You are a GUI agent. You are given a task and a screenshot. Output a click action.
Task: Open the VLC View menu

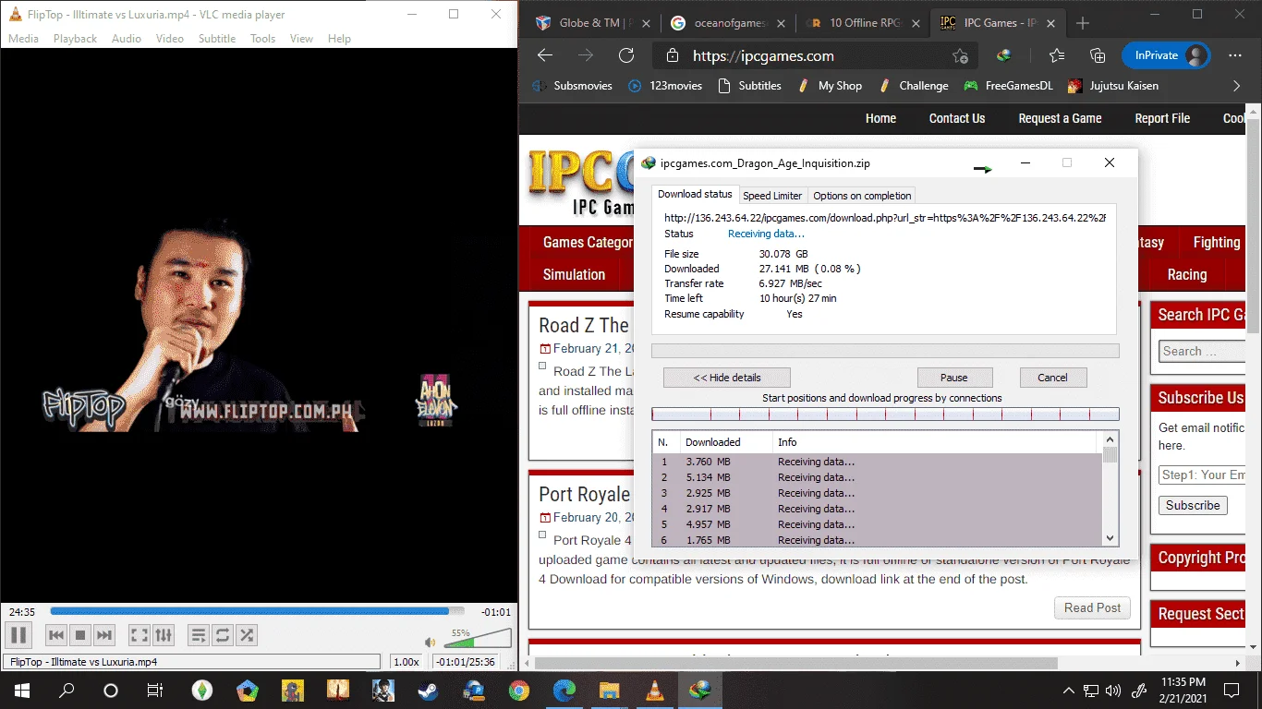[x=302, y=39]
